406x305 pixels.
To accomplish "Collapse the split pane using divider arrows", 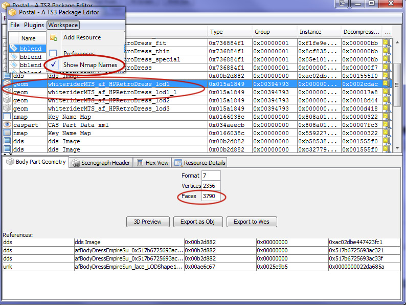I will (x=6, y=154).
